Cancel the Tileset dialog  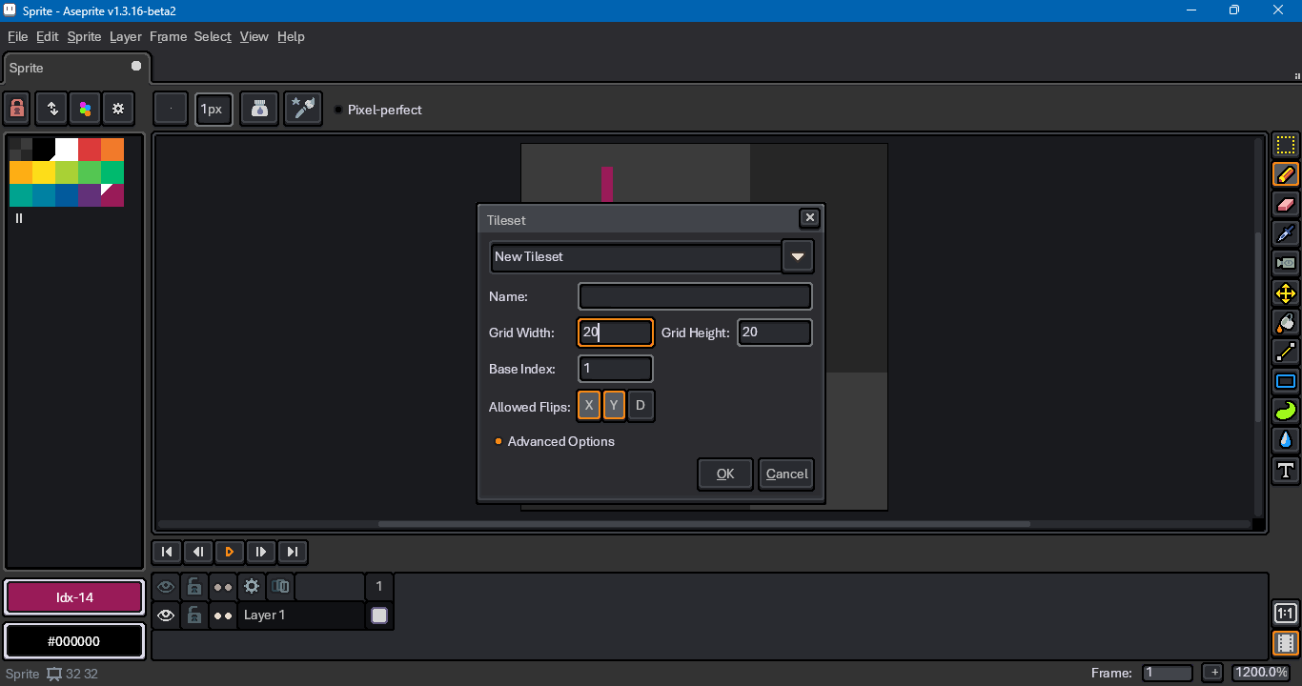click(x=786, y=474)
